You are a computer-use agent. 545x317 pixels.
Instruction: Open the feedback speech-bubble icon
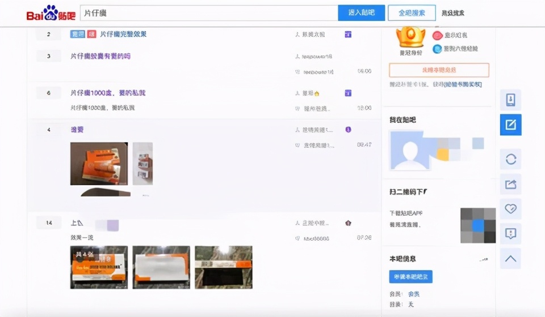point(510,234)
